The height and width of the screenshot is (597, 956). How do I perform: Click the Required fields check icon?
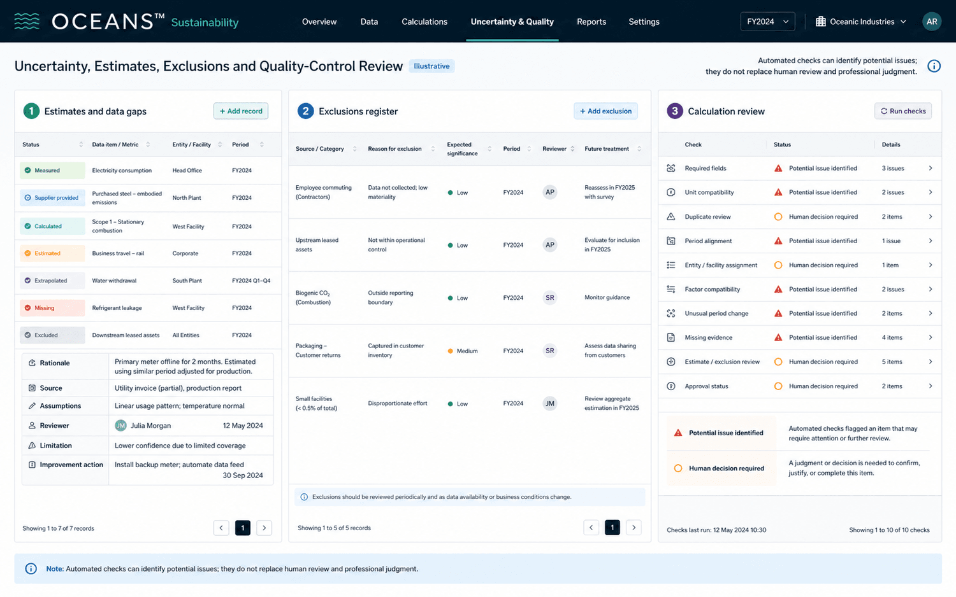(670, 168)
